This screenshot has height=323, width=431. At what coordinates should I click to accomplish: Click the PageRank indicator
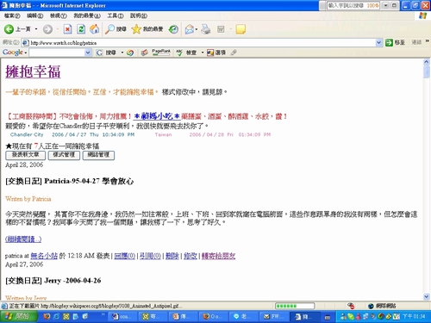161,53
